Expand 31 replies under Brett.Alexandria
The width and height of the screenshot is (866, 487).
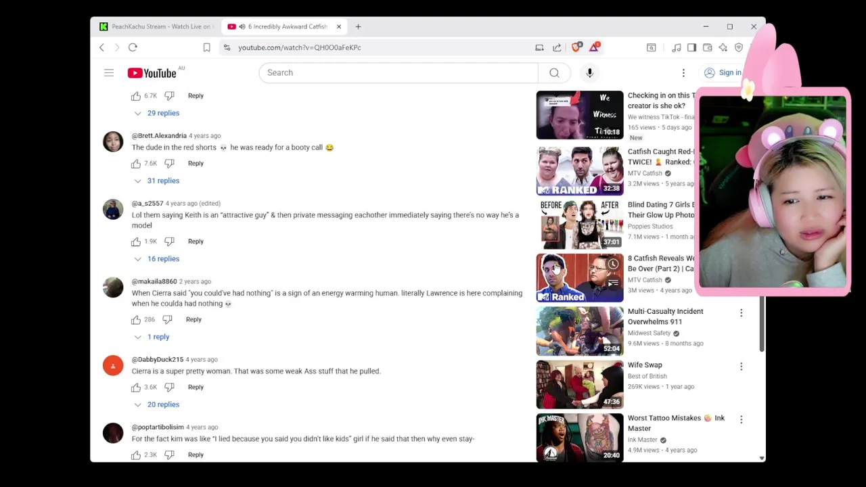(x=157, y=181)
